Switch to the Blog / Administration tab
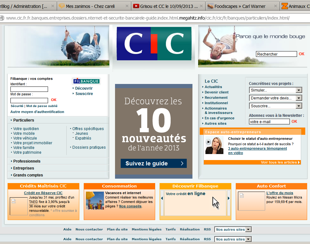Viewport: 310px width, 244px height. tap(28, 6)
